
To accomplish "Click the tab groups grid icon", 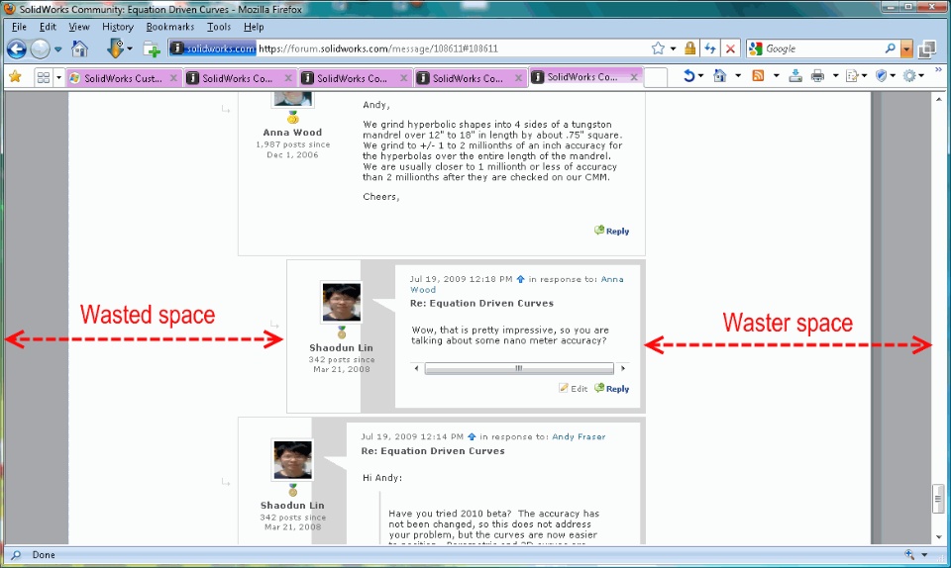I will (x=43, y=77).
